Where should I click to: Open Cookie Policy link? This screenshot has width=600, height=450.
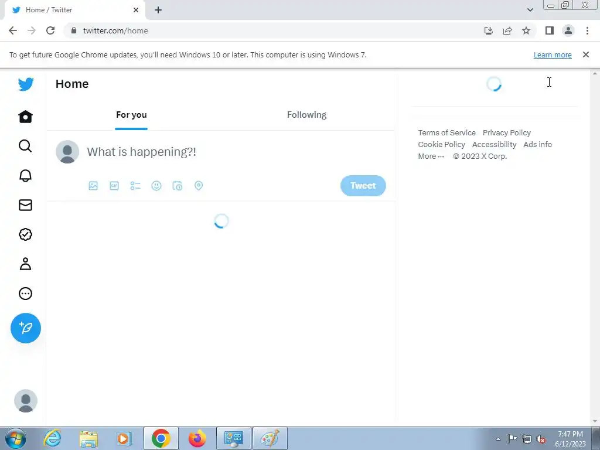(x=441, y=144)
